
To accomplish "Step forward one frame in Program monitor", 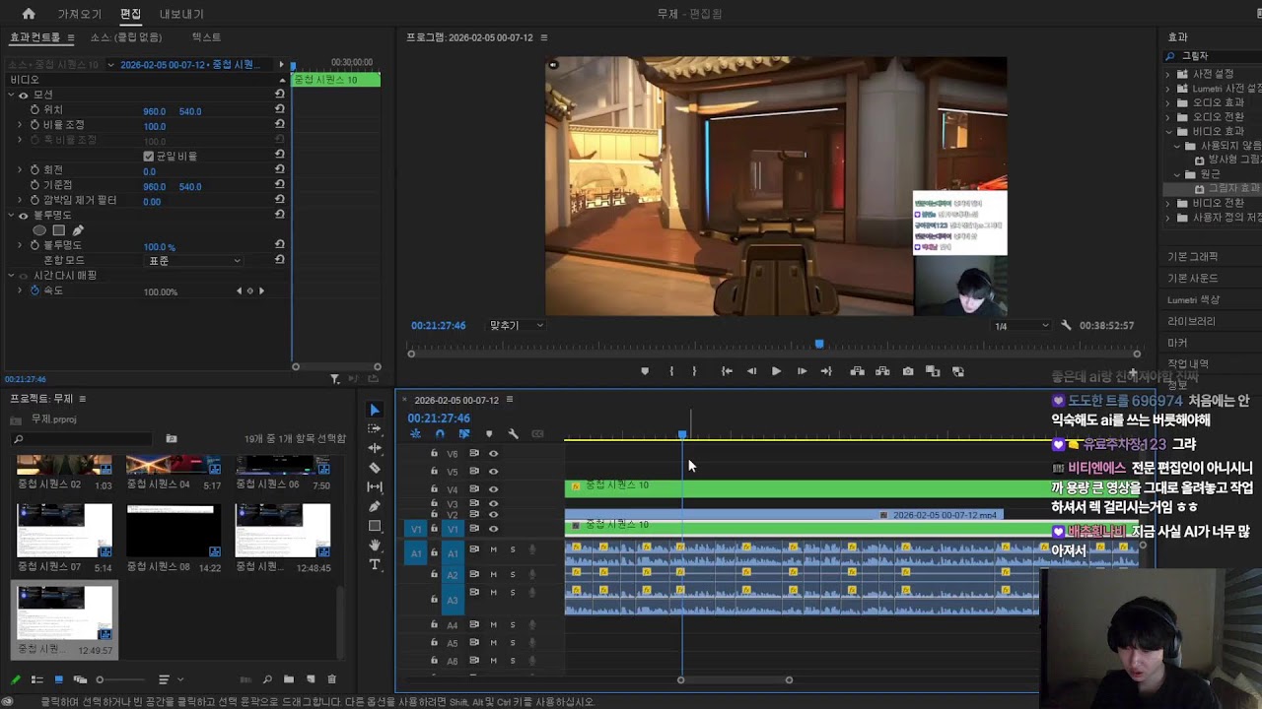I will click(x=802, y=371).
